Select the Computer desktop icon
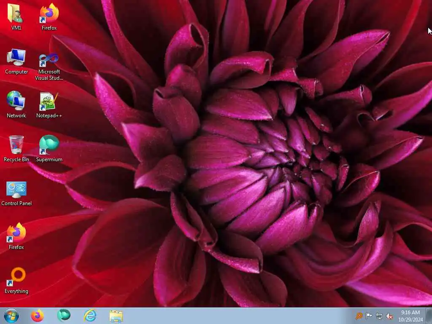Screen dimensions: 432x324 pos(16,61)
